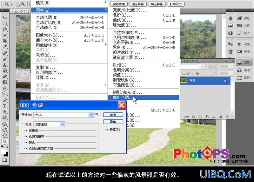The image size is (254, 182).
Task: Open the Masks (蒙版) panel
Action: point(244,51)
